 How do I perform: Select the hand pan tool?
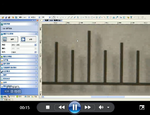click(x=54, y=17)
